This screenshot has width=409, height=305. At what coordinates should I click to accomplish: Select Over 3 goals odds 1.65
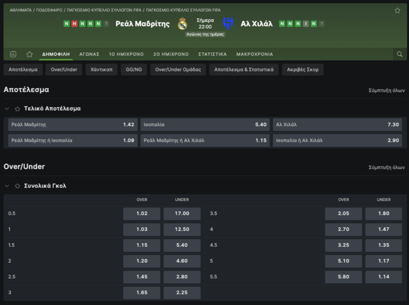(142, 293)
